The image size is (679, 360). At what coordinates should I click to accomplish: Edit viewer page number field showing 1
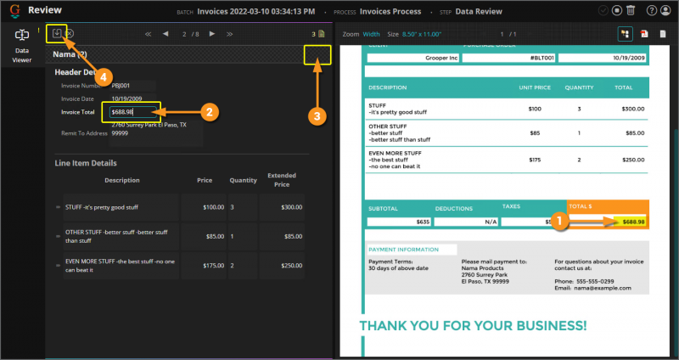click(x=502, y=34)
